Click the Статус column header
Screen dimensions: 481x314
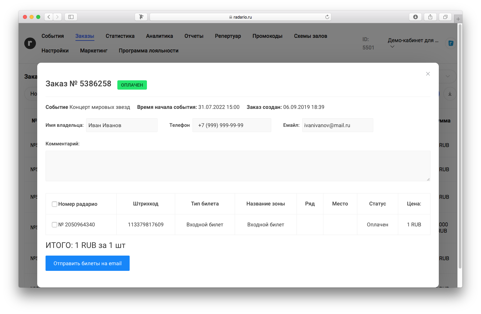[378, 204]
